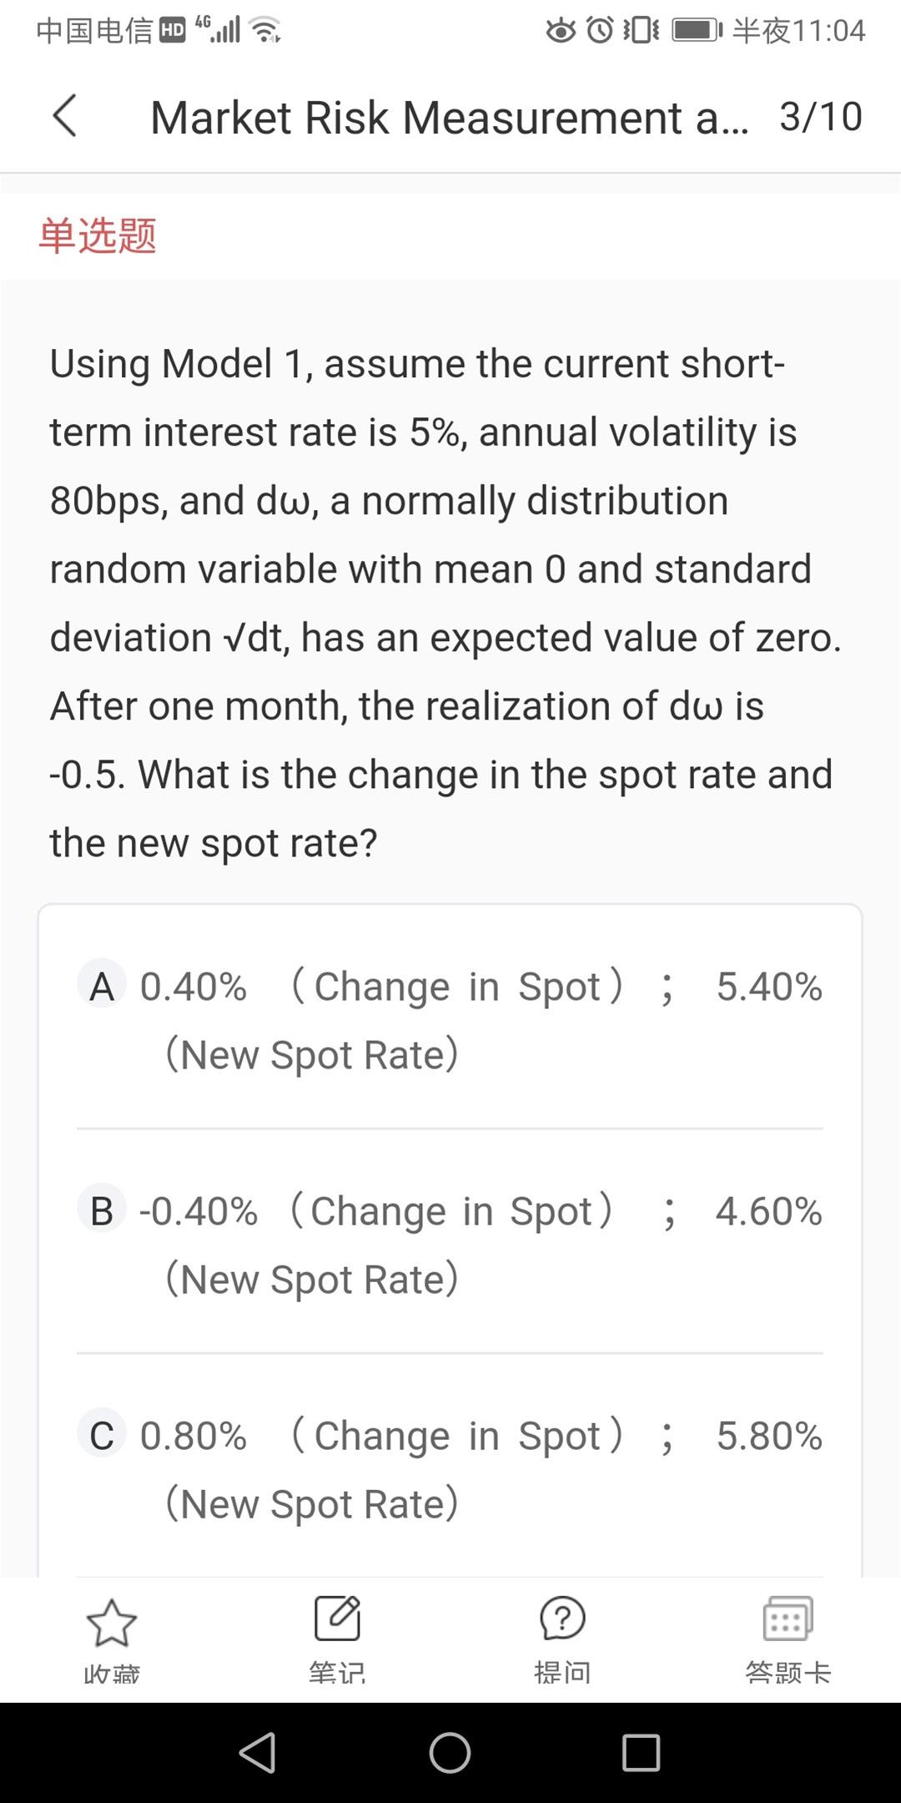Open the notes pencil icon

[337, 1619]
